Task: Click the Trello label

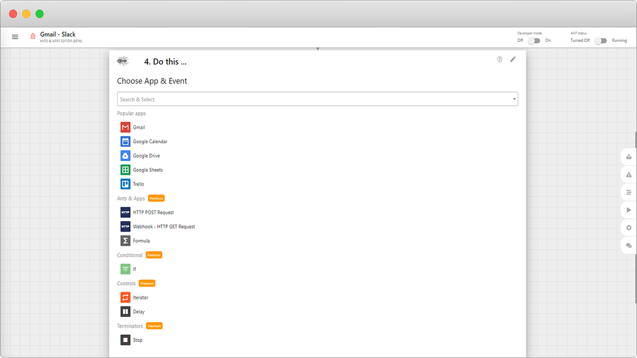Action: [139, 184]
